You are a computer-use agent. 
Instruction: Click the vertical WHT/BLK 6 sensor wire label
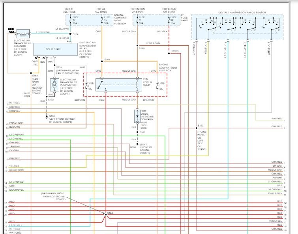(x=269, y=48)
